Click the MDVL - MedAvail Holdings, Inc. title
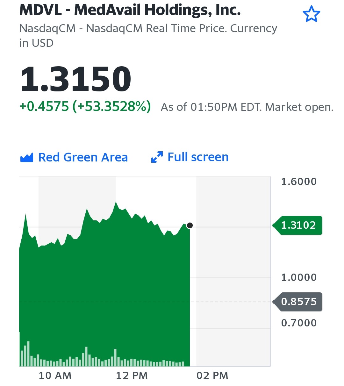Screen dimensions: 344x386 click(130, 10)
